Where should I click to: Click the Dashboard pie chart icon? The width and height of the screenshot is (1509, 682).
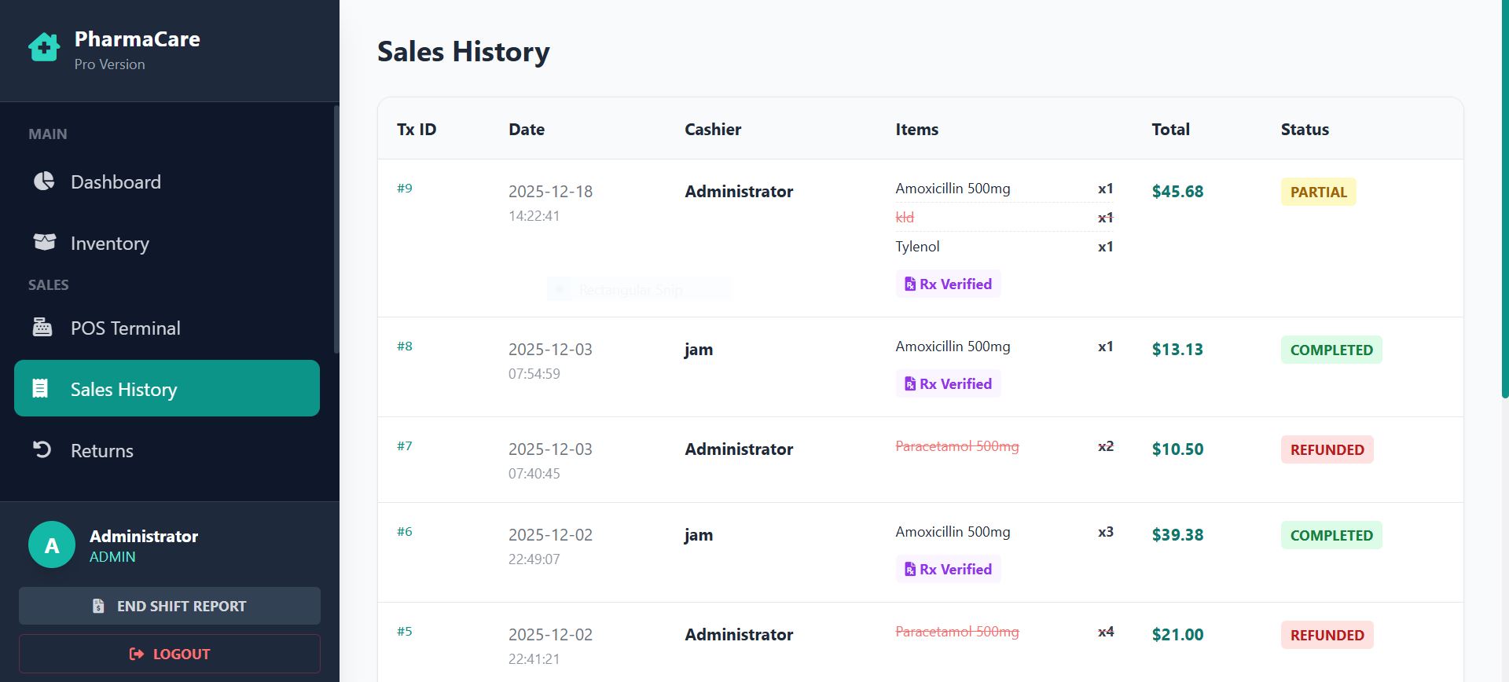point(44,181)
